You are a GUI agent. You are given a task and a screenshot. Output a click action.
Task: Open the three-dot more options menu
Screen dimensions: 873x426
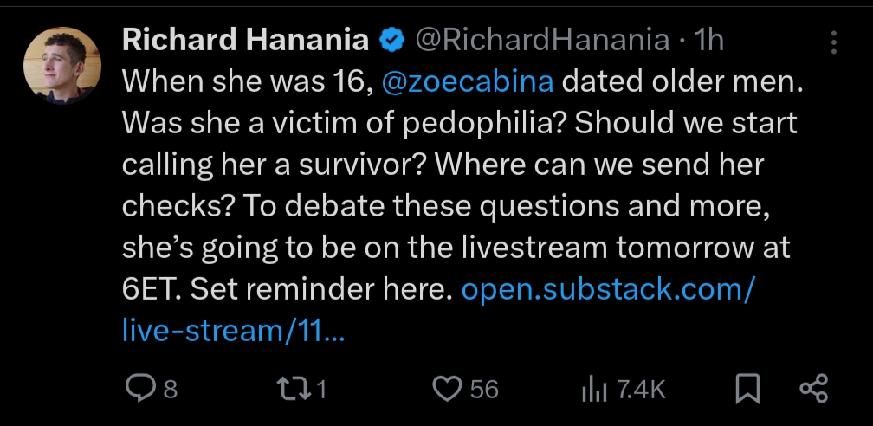pos(833,42)
